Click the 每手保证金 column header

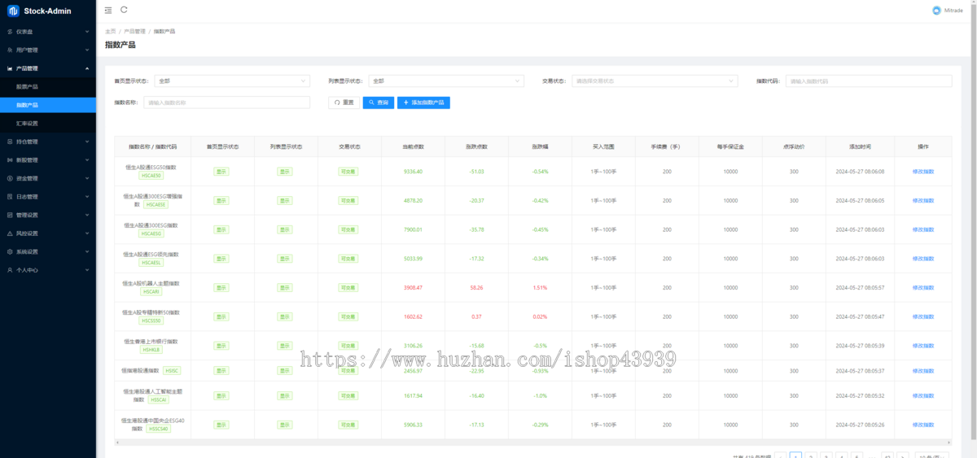tap(730, 146)
